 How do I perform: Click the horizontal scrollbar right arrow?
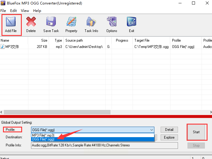click(x=211, y=112)
